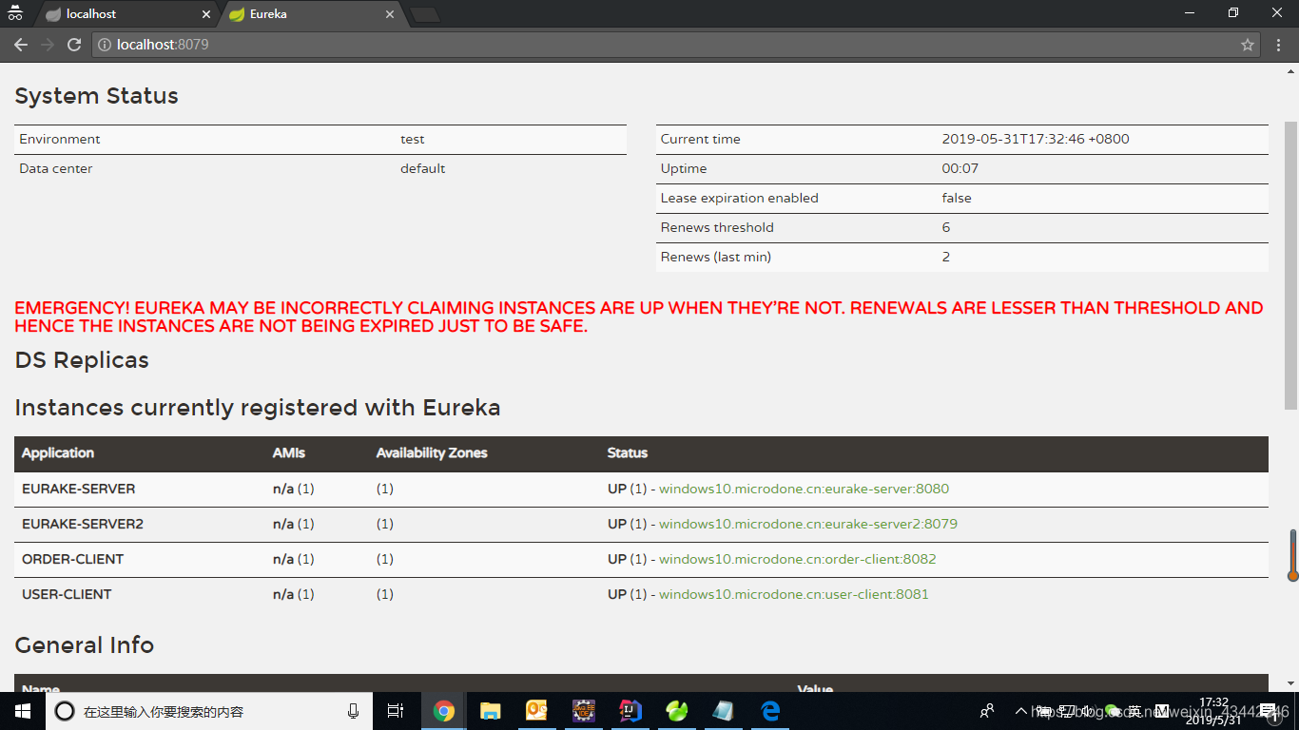Open the user-client:8081 instance link
This screenshot has width=1299, height=730.
[793, 594]
